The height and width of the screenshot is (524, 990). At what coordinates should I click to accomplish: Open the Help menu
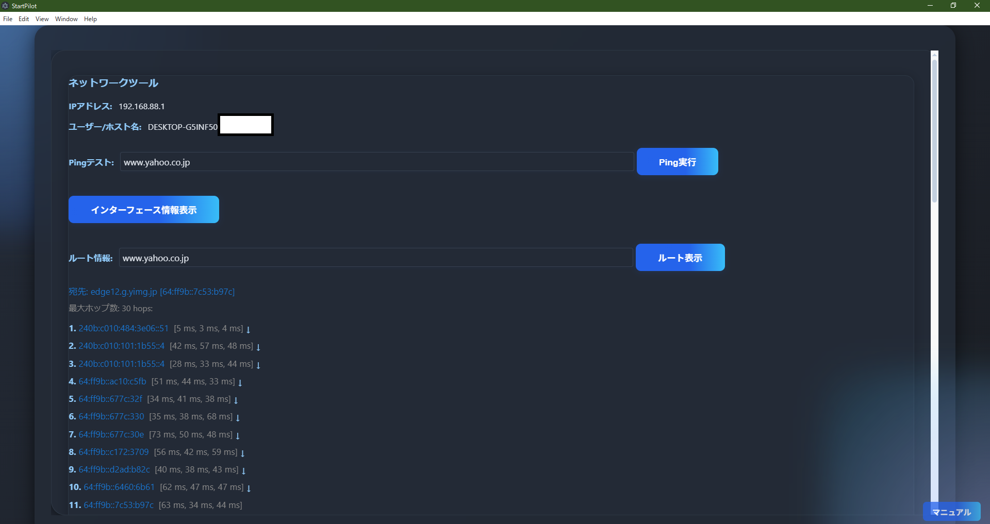click(90, 19)
